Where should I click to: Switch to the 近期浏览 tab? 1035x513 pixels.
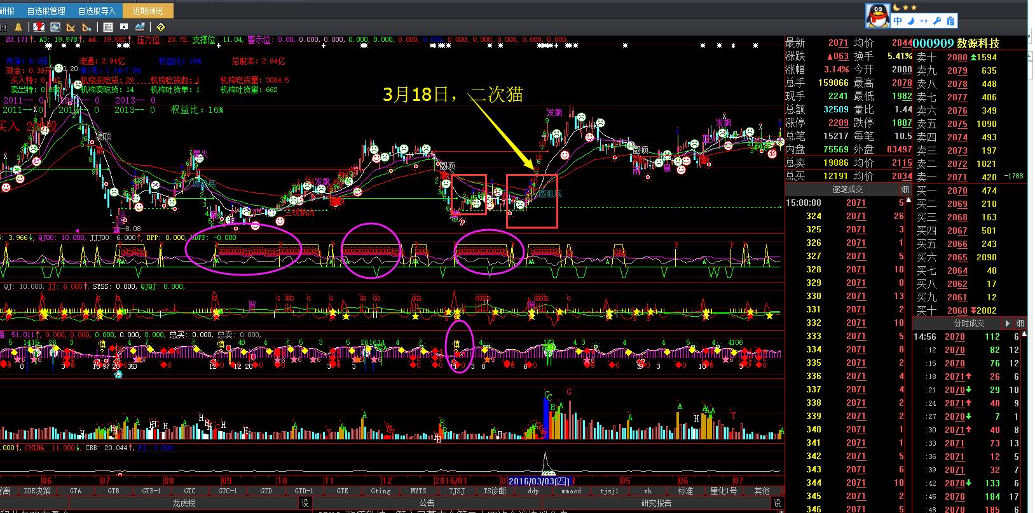click(147, 11)
